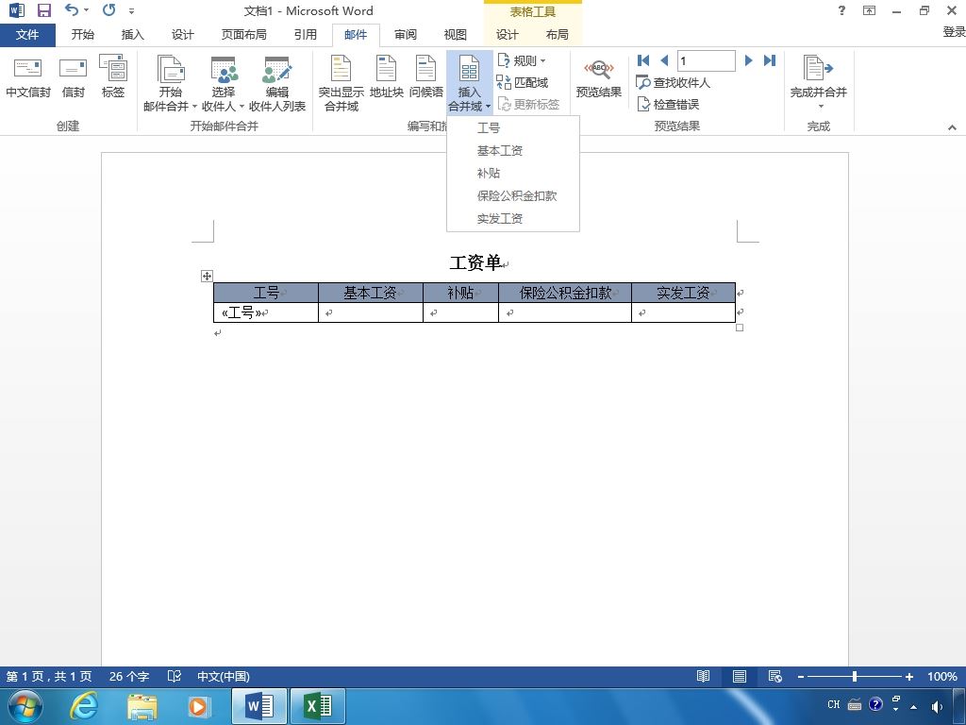Switch to the Home (开始) tab
966x725 pixels.
(x=83, y=35)
